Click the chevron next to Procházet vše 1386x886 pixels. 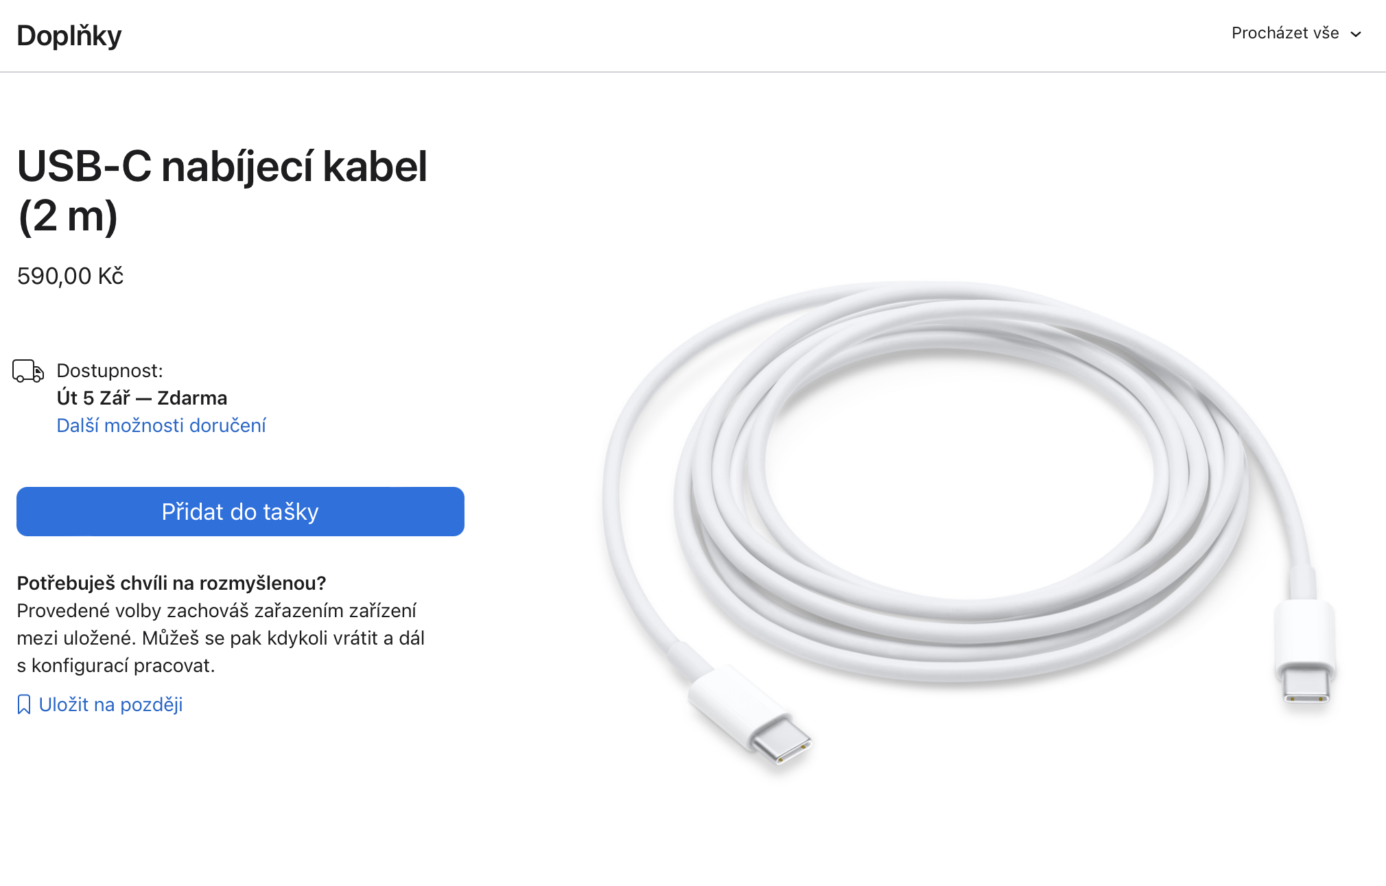pyautogui.click(x=1356, y=34)
